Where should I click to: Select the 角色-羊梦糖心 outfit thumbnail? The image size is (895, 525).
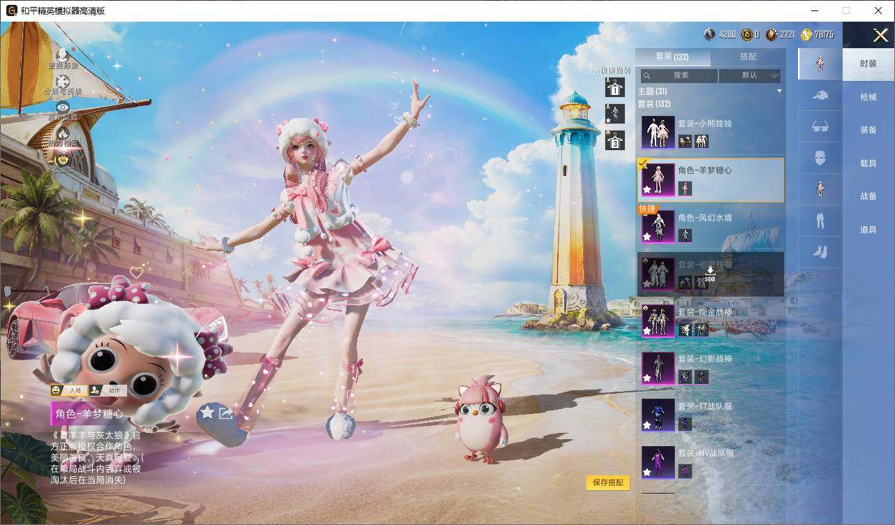(x=658, y=180)
